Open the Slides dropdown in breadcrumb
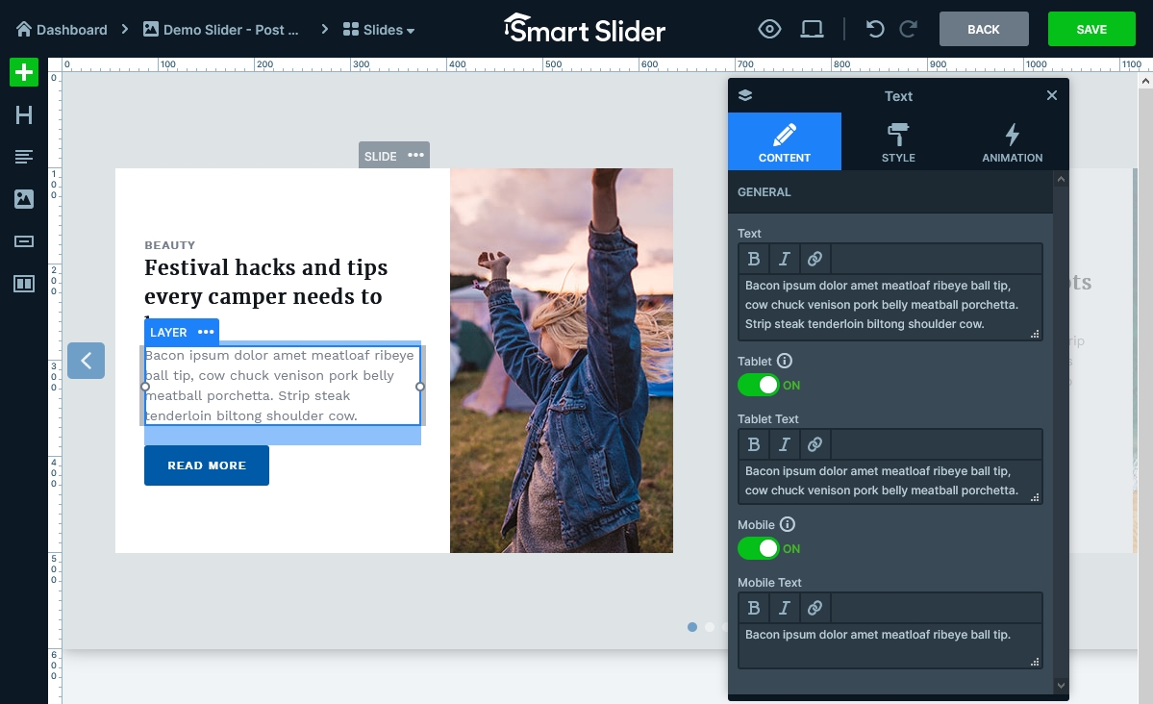 [x=379, y=30]
